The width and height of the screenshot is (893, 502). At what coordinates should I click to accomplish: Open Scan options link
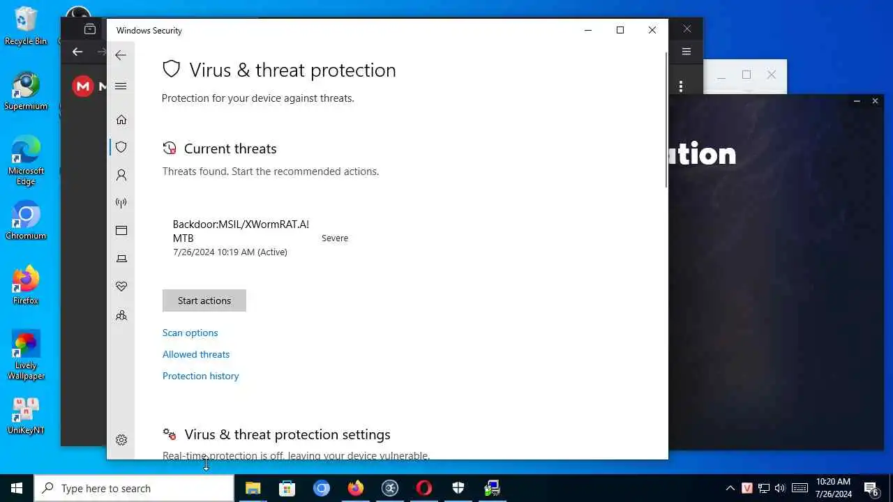190,333
